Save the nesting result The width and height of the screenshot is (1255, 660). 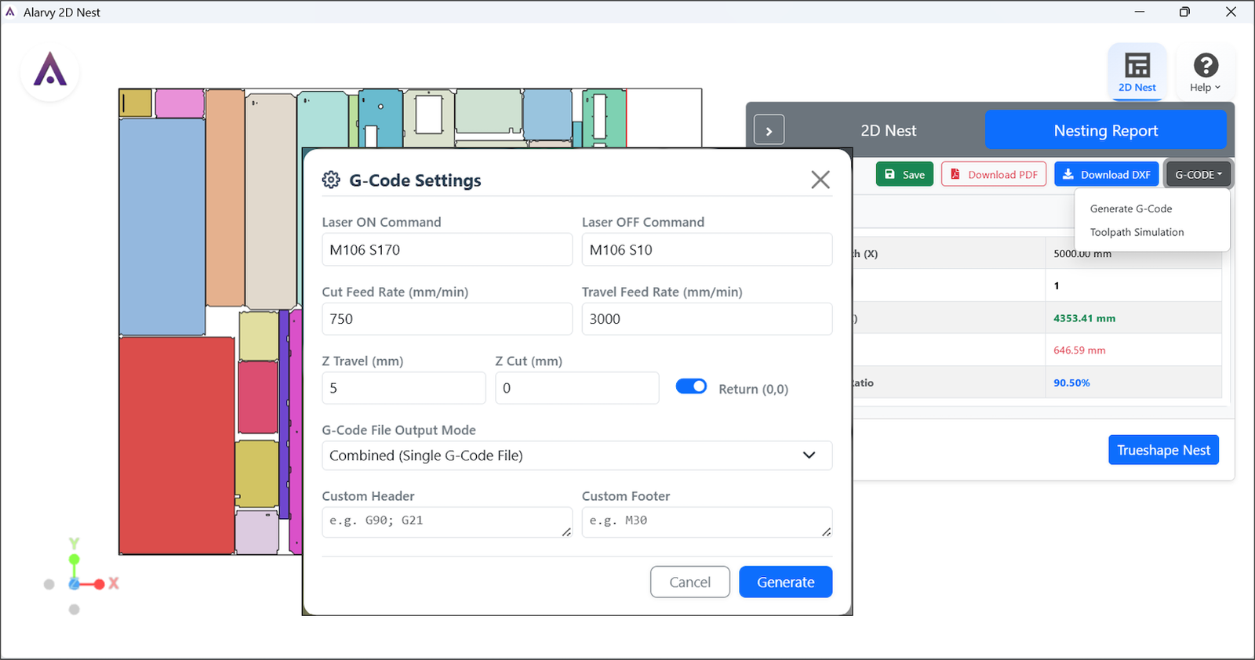point(904,175)
